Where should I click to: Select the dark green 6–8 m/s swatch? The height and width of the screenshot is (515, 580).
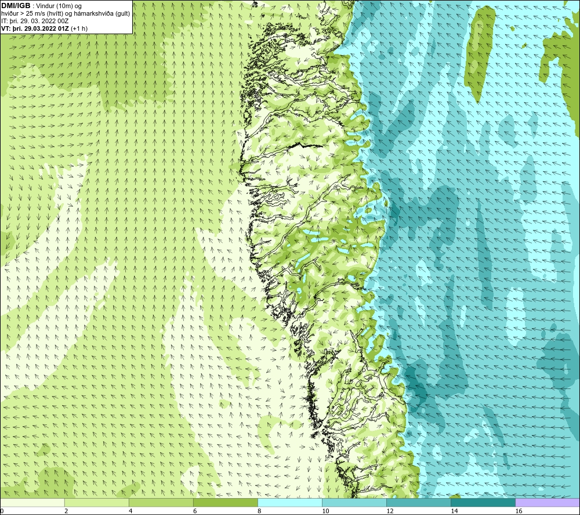coord(225,502)
